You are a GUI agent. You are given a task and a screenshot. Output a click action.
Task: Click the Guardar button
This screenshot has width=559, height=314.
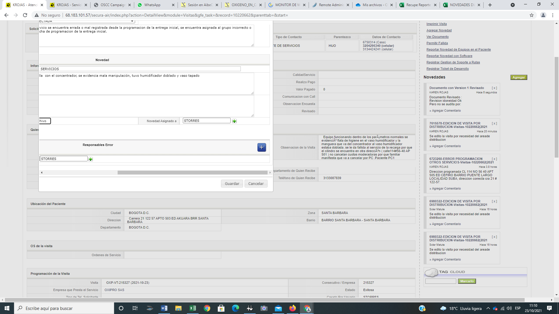pyautogui.click(x=232, y=184)
